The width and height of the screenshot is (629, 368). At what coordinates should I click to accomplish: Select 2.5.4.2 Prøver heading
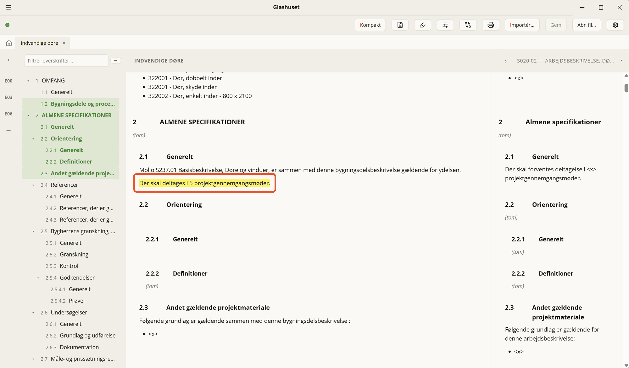click(x=70, y=301)
